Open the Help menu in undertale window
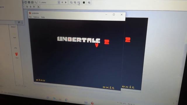This screenshot has width=187, height=105. 43,17
